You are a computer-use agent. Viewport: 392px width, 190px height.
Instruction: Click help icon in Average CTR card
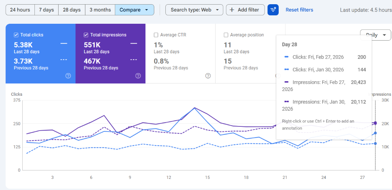point(208,76)
